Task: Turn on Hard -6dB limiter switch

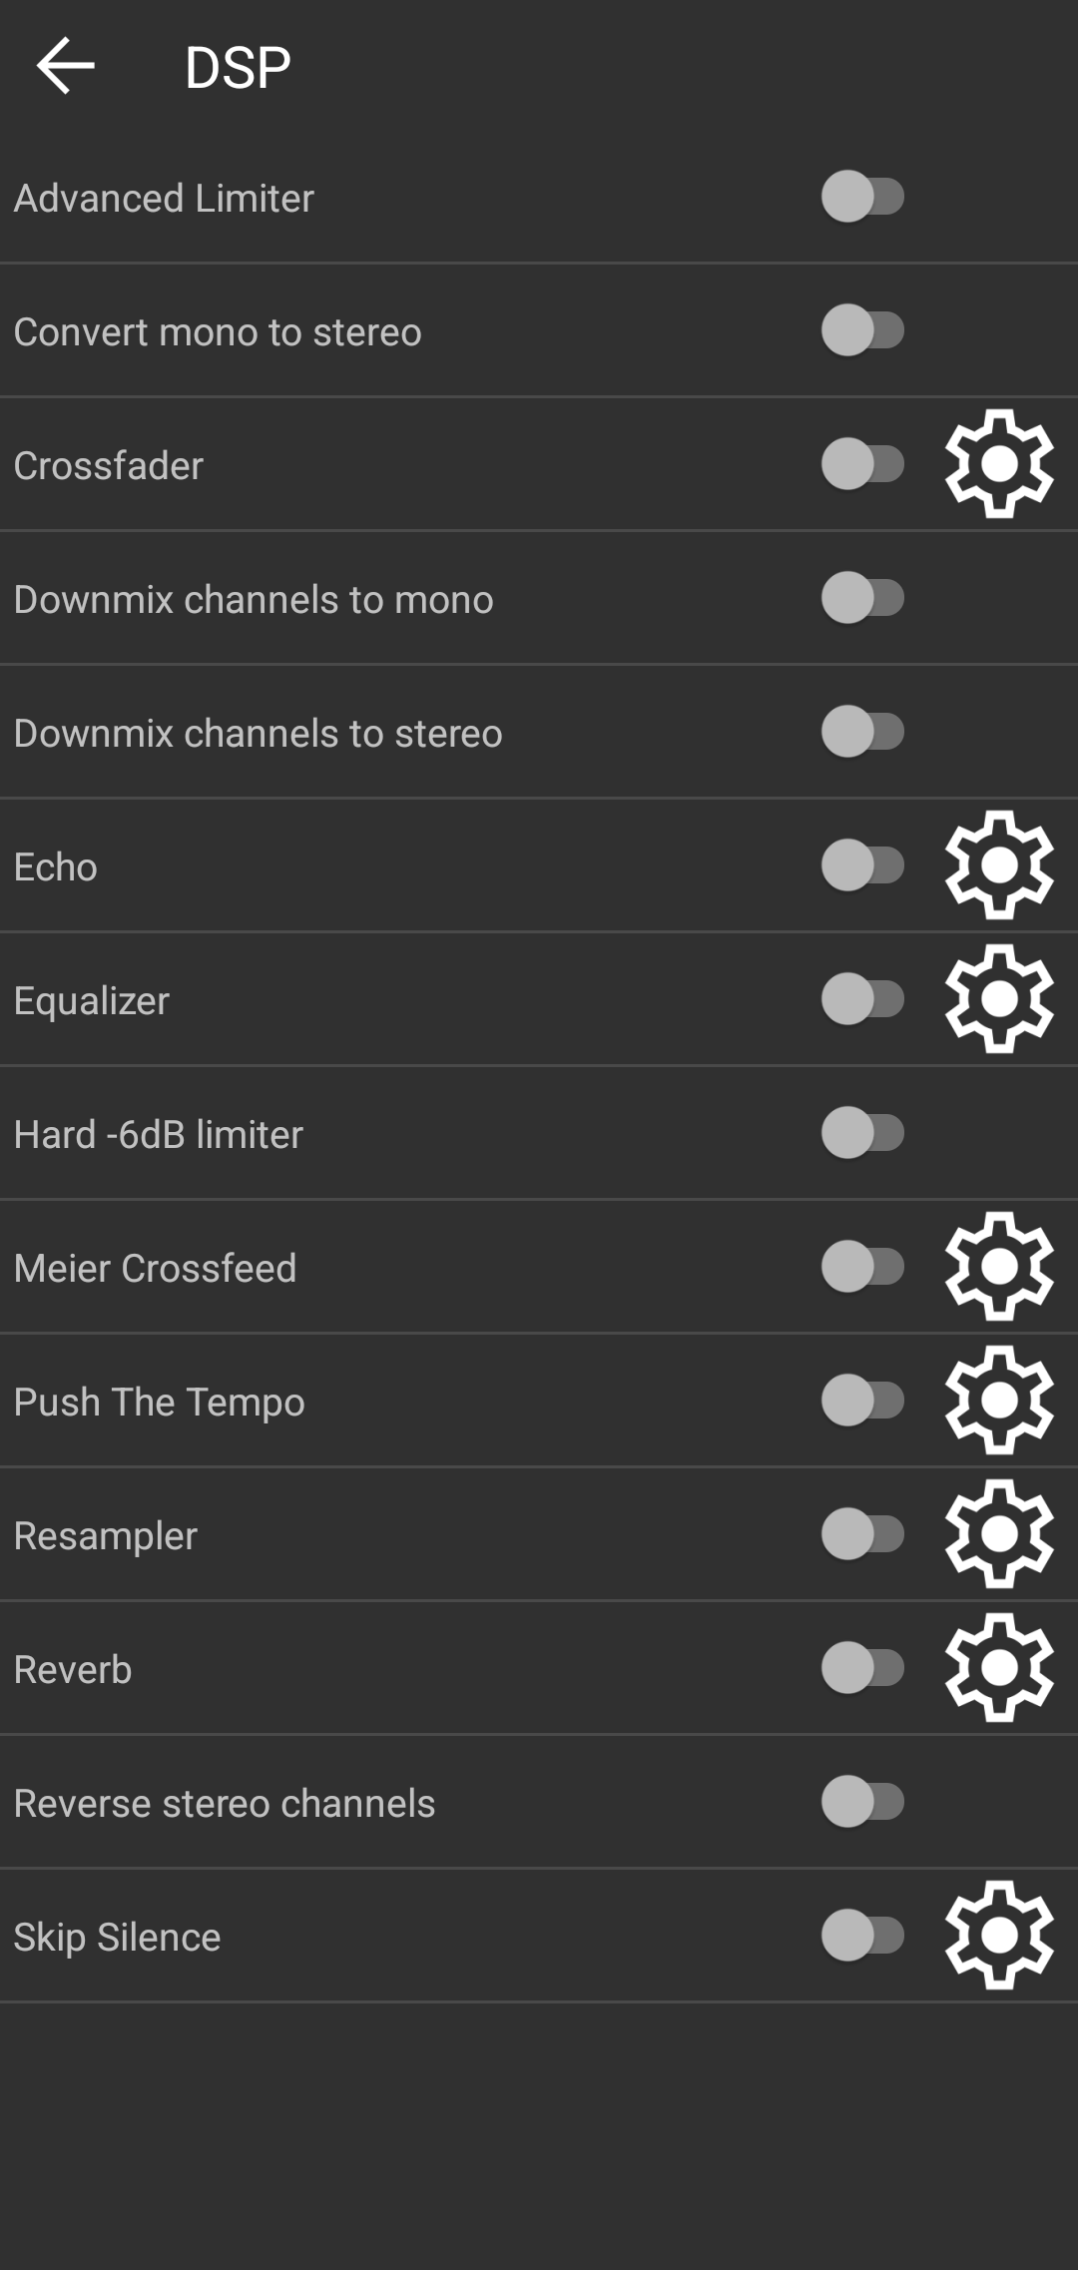Action: (x=863, y=1133)
